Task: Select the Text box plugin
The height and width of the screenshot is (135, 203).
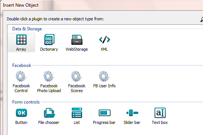Action: point(160,116)
